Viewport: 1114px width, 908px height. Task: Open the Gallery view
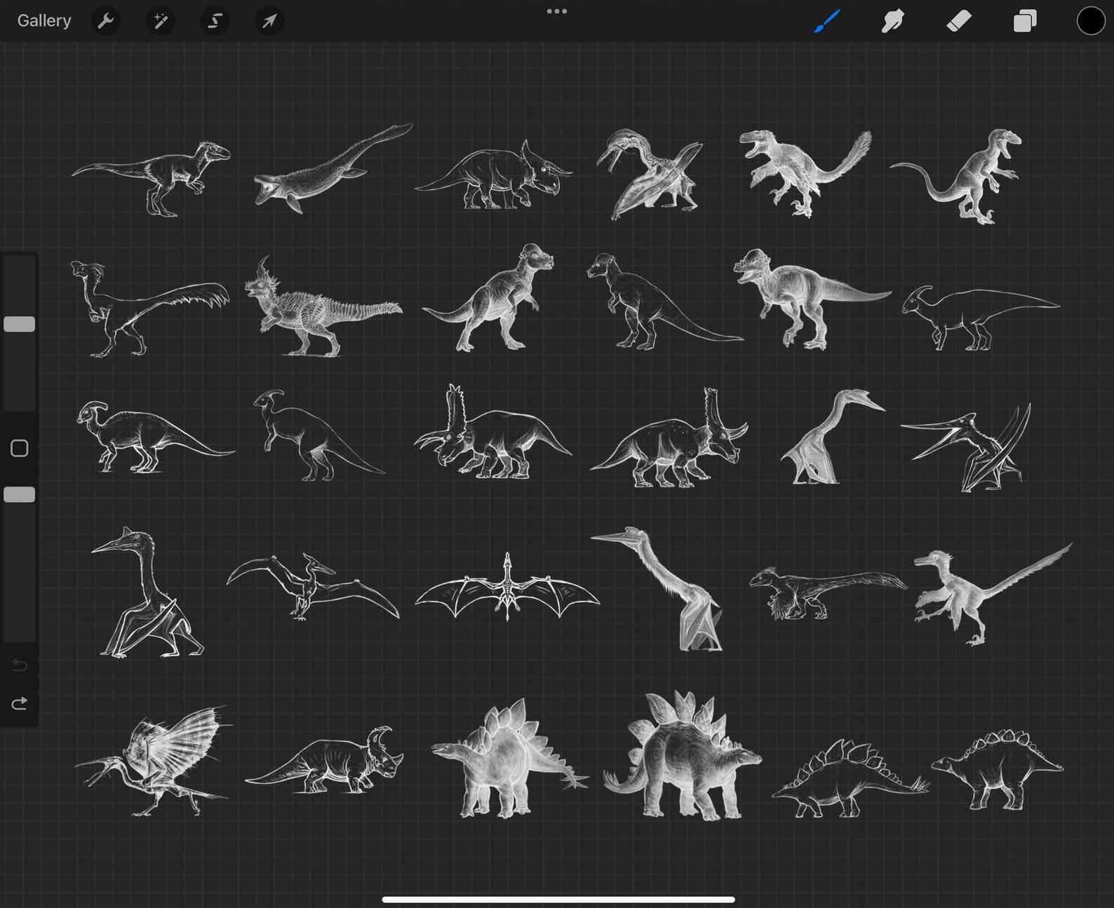coord(44,21)
